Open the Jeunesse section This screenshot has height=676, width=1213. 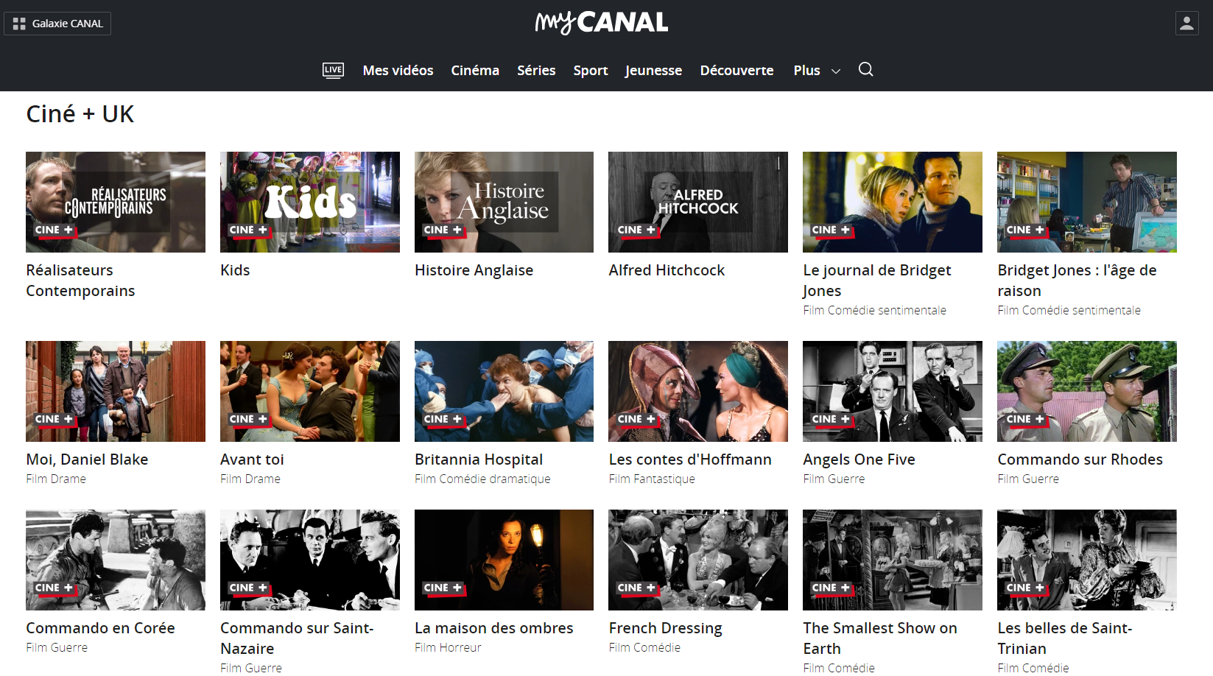[x=653, y=71]
